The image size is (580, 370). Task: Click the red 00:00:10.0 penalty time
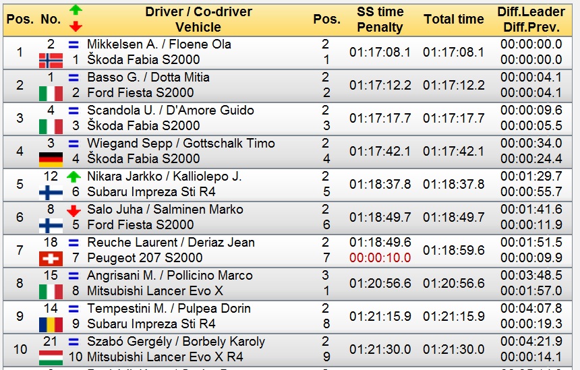[380, 258]
